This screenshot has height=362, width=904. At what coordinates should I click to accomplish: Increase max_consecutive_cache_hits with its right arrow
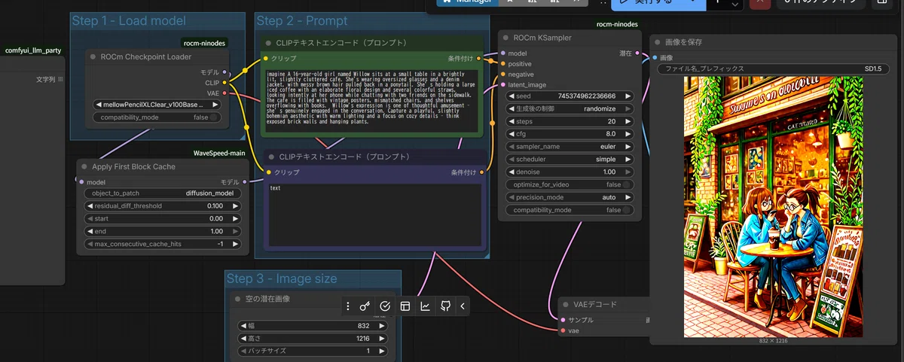point(236,244)
